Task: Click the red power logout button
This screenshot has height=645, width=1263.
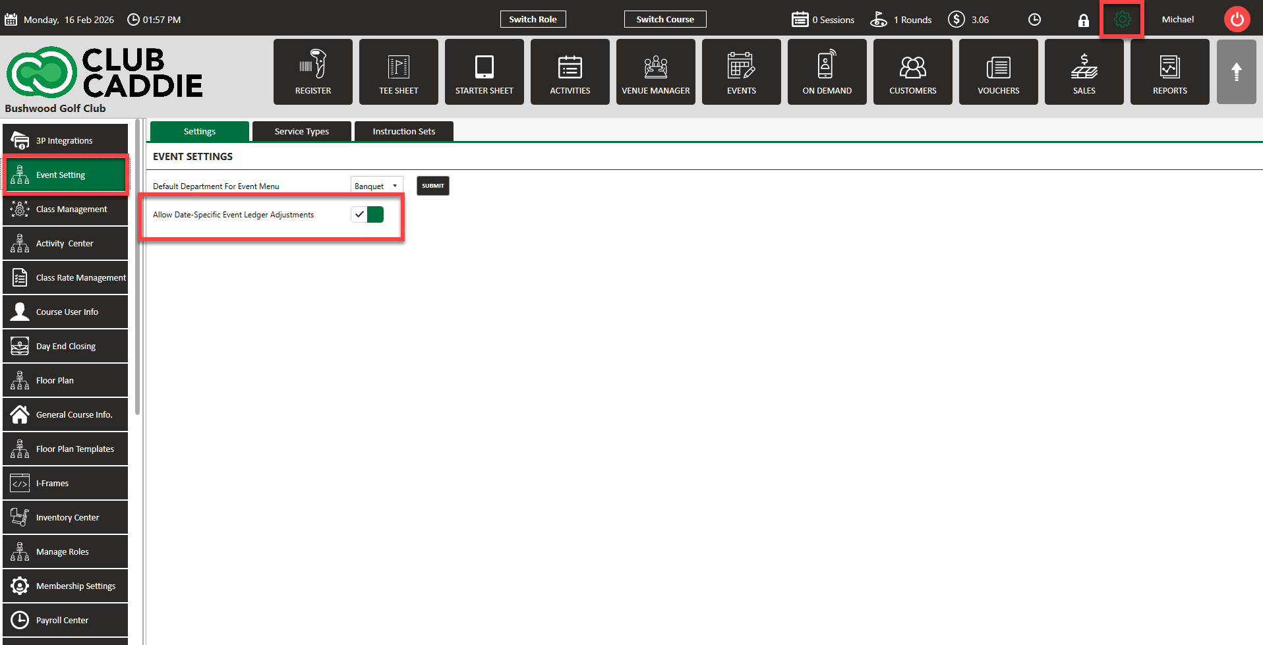Action: (x=1237, y=20)
